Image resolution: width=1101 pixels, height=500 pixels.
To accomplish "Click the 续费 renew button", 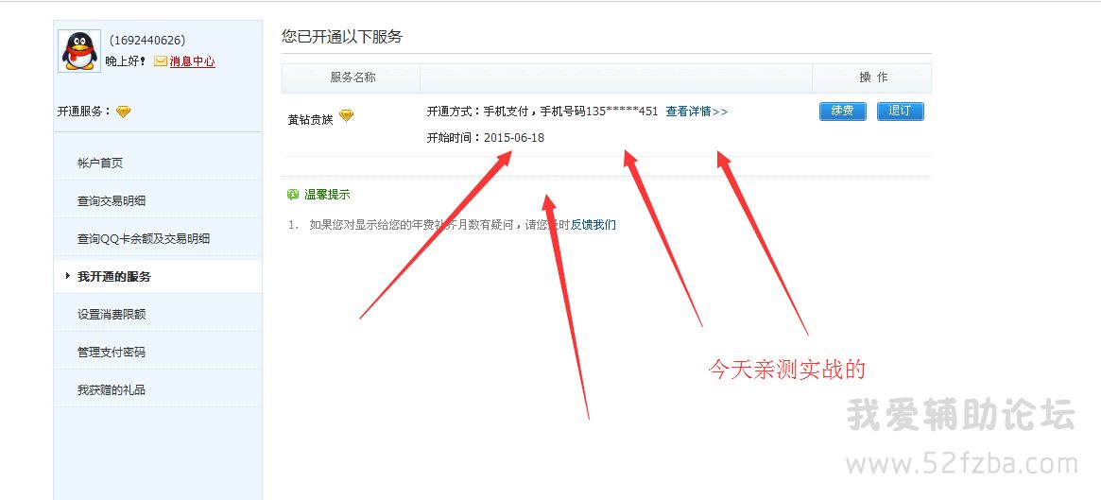I will tap(843, 111).
